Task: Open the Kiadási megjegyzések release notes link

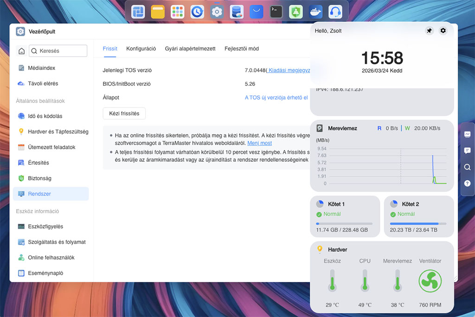Action: 289,70
